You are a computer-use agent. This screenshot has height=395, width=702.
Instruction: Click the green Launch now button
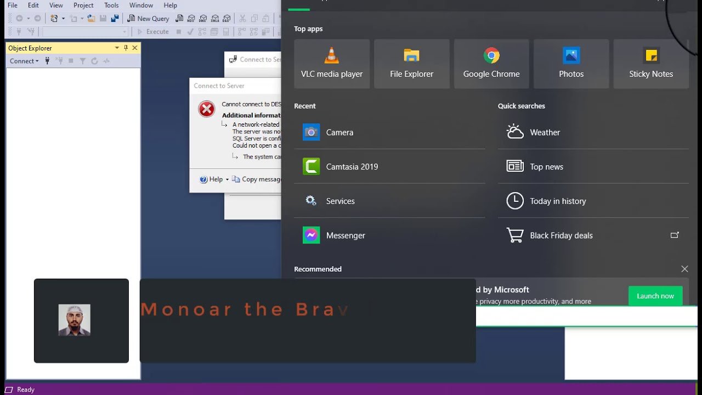click(655, 296)
